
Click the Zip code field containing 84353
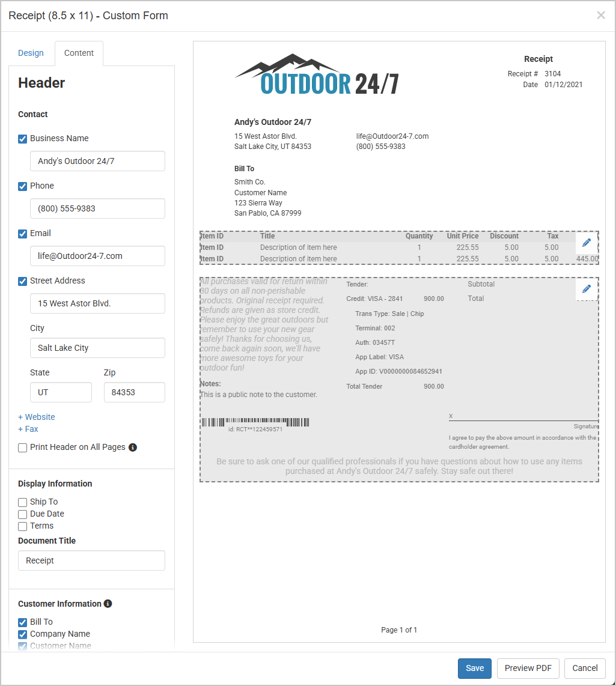click(x=134, y=392)
